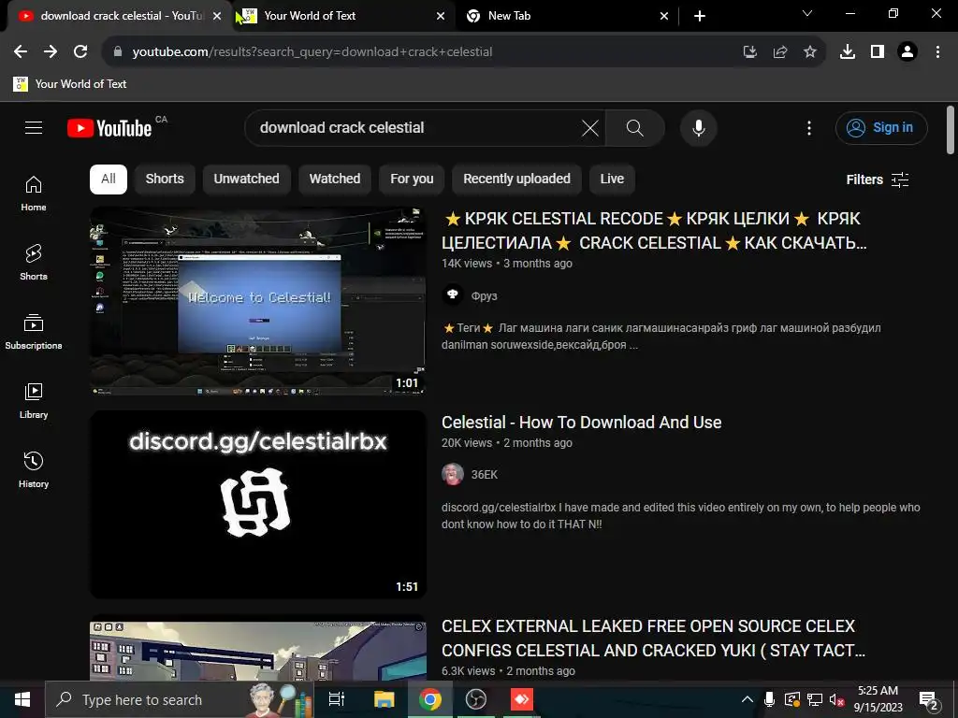
Task: Open Celestial - How To Download And Use title
Action: 581,423
